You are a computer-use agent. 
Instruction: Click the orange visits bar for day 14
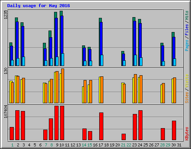point(85,92)
